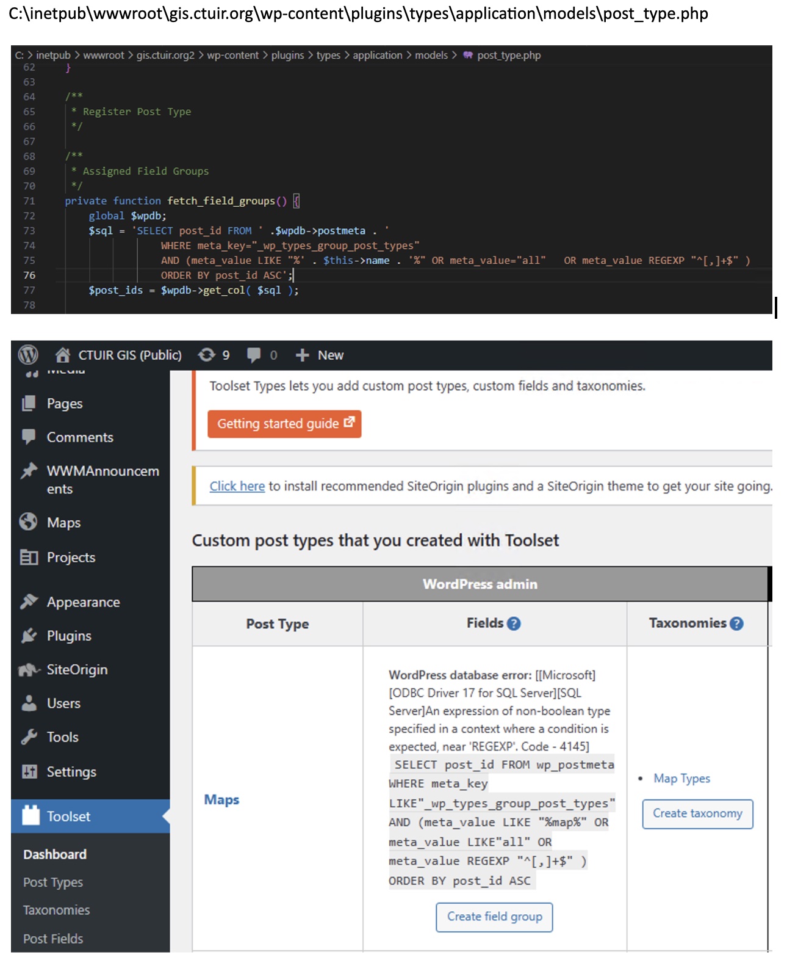The image size is (798, 971).
Task: Click the WWMAnnouncements pin icon
Action: point(29,471)
